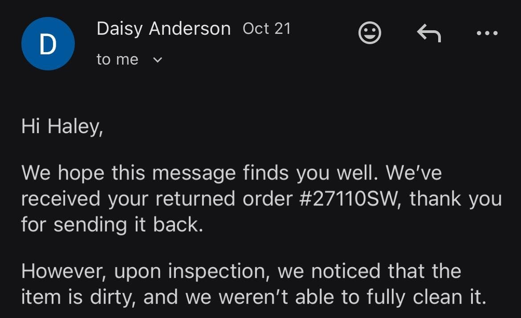521x318 pixels.
Task: Click the "Hi Haley," greeting line
Action: tap(62, 127)
